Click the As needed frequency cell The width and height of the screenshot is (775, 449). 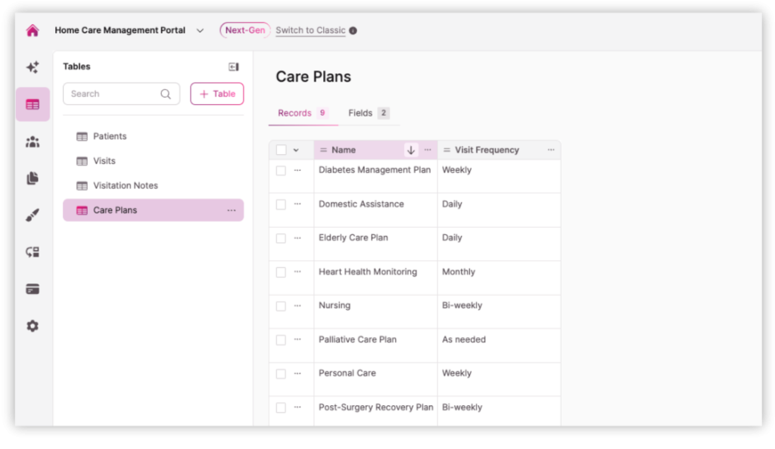[500, 346]
